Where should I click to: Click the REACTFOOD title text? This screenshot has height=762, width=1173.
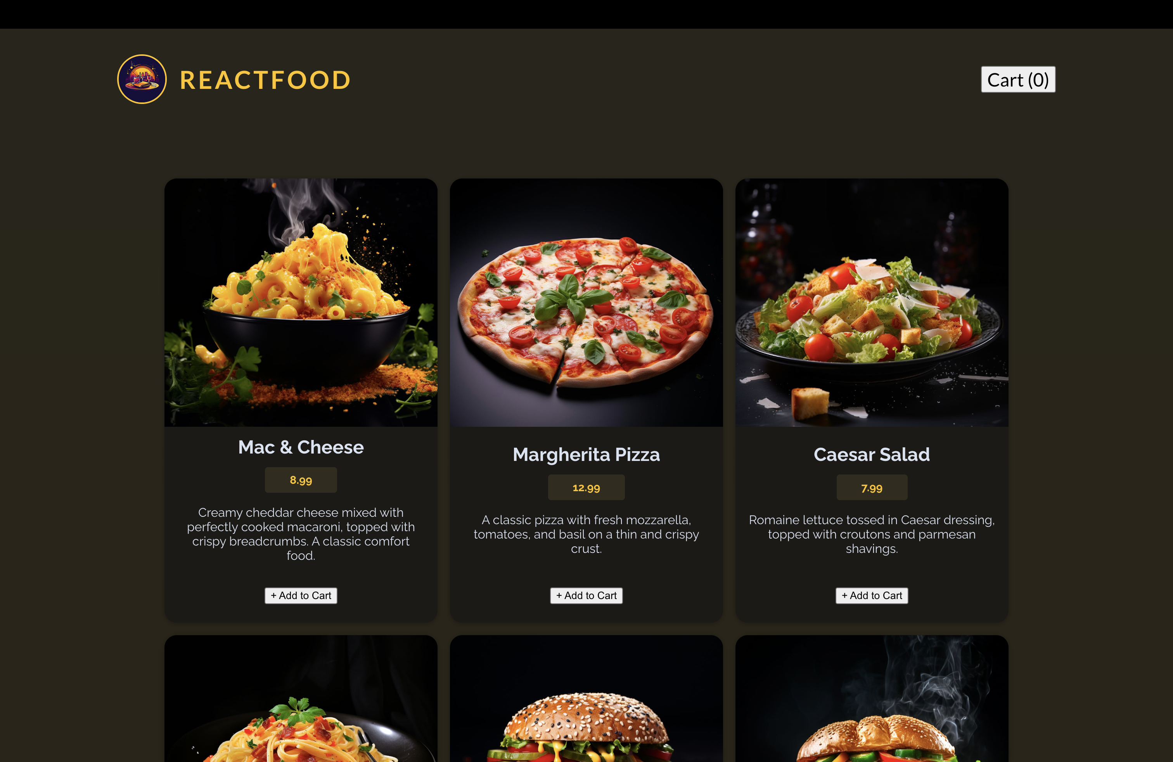[x=265, y=80]
